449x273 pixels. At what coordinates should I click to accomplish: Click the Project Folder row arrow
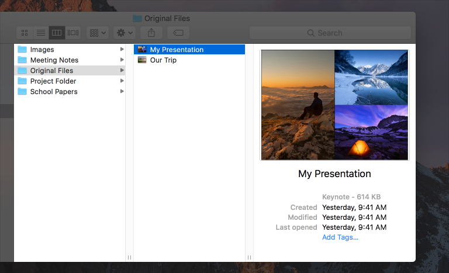tap(122, 81)
